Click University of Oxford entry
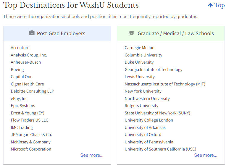The height and width of the screenshot is (165, 226). [x=143, y=135]
